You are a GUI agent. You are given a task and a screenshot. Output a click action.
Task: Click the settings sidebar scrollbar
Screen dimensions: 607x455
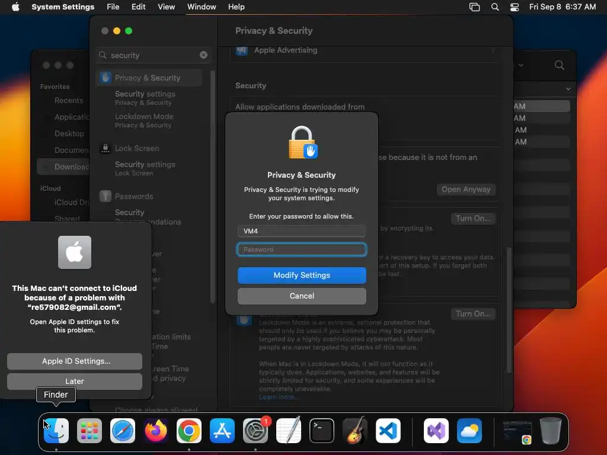click(212, 187)
